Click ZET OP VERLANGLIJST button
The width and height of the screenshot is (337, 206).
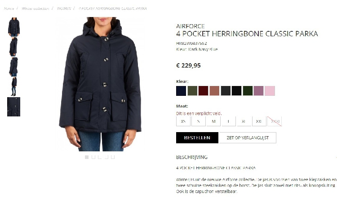(x=248, y=137)
